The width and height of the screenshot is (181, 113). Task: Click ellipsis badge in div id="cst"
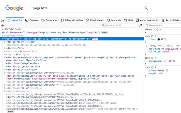26,42
